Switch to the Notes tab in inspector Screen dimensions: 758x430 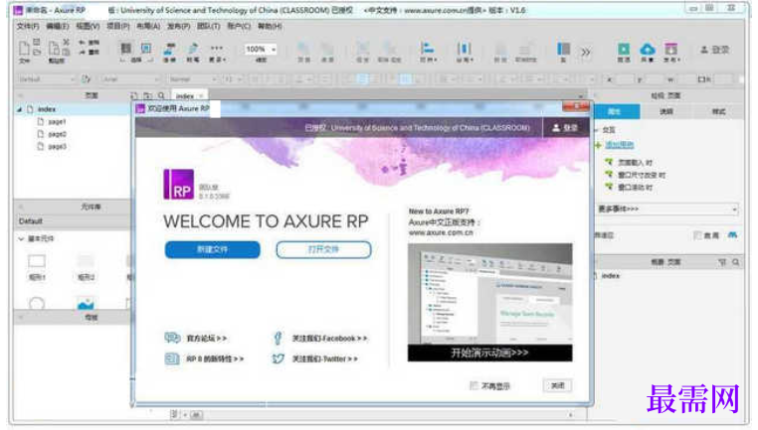click(x=666, y=111)
